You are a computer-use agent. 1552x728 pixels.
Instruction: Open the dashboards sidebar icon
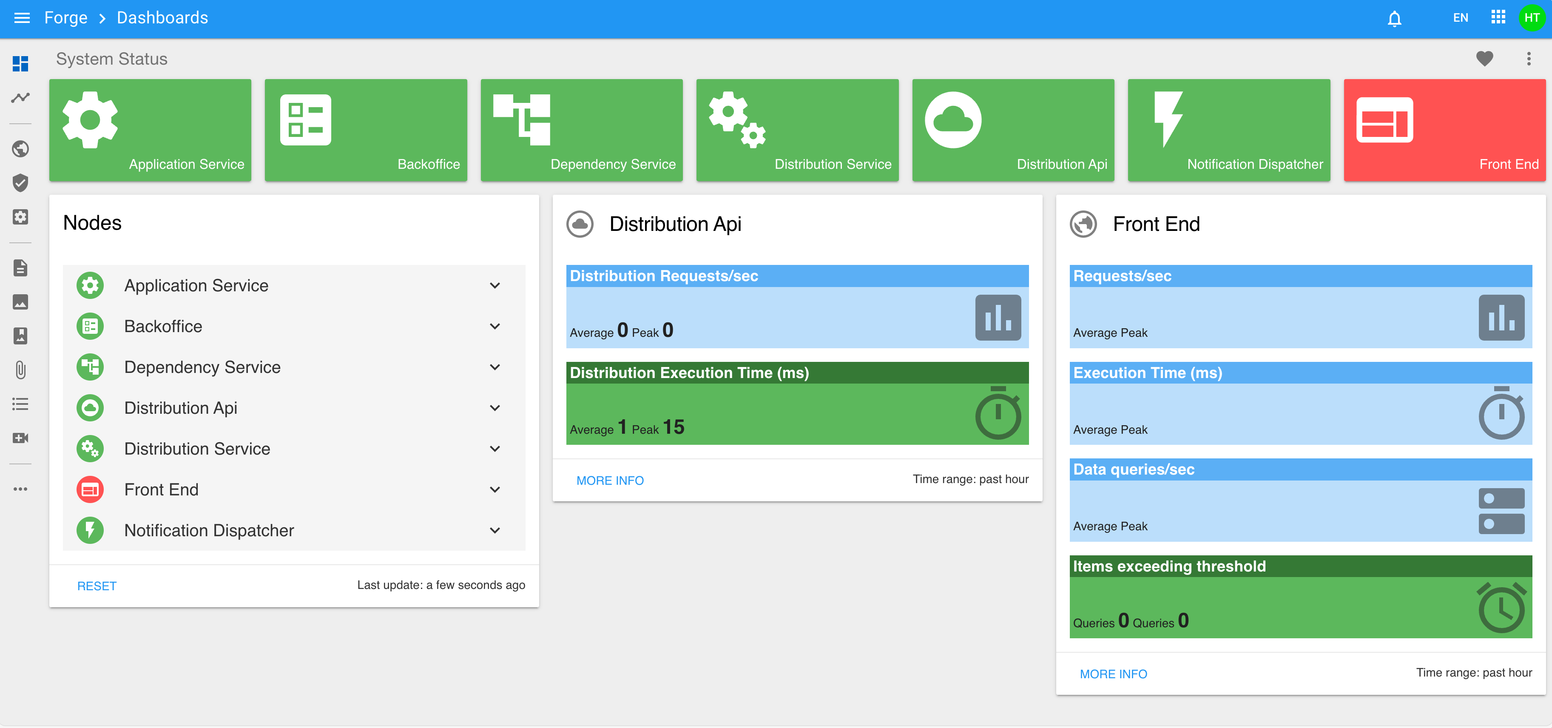point(20,63)
